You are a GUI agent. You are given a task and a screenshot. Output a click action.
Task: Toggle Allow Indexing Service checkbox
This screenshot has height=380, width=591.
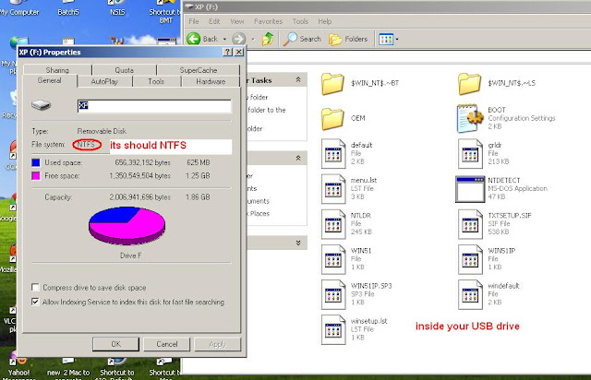(x=35, y=302)
